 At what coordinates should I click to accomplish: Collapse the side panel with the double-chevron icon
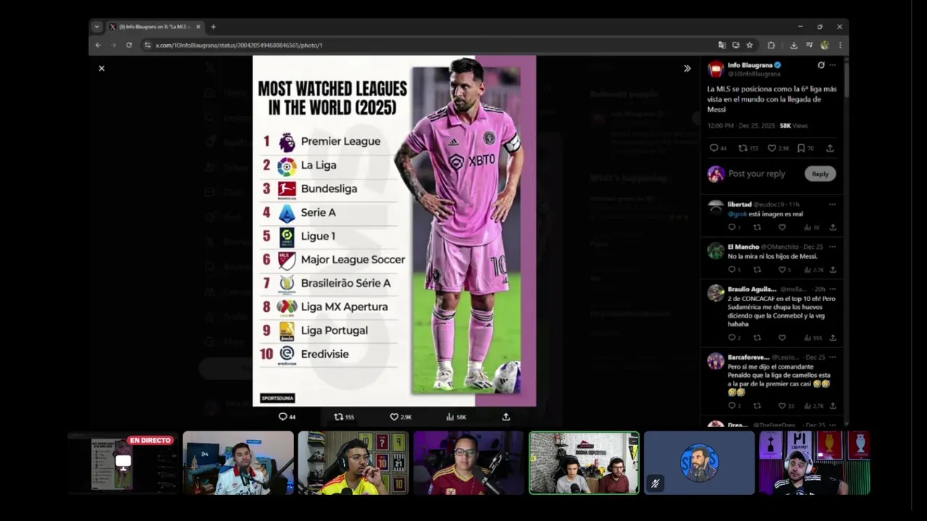tap(687, 69)
